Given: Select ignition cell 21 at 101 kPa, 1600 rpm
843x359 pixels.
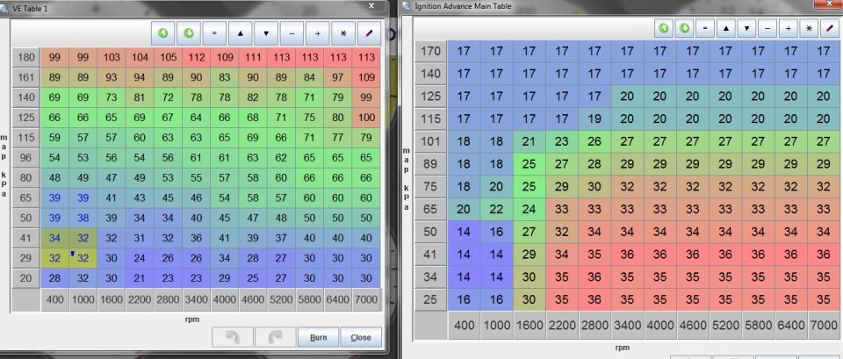Looking at the screenshot, I should click(x=529, y=141).
